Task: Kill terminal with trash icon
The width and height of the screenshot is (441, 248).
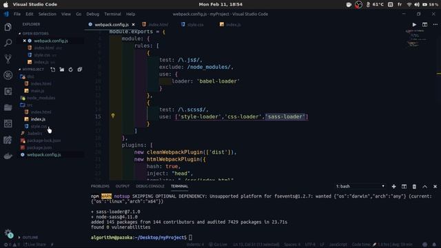Action: [x=414, y=187]
